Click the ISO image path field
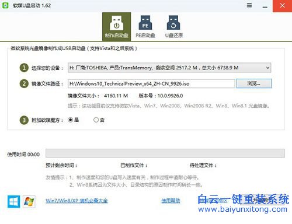Screen dimensions: 292x224 151,83
